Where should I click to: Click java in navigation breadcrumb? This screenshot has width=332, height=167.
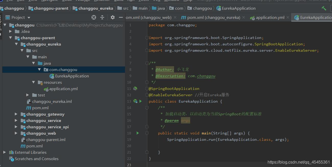tap(158, 8)
